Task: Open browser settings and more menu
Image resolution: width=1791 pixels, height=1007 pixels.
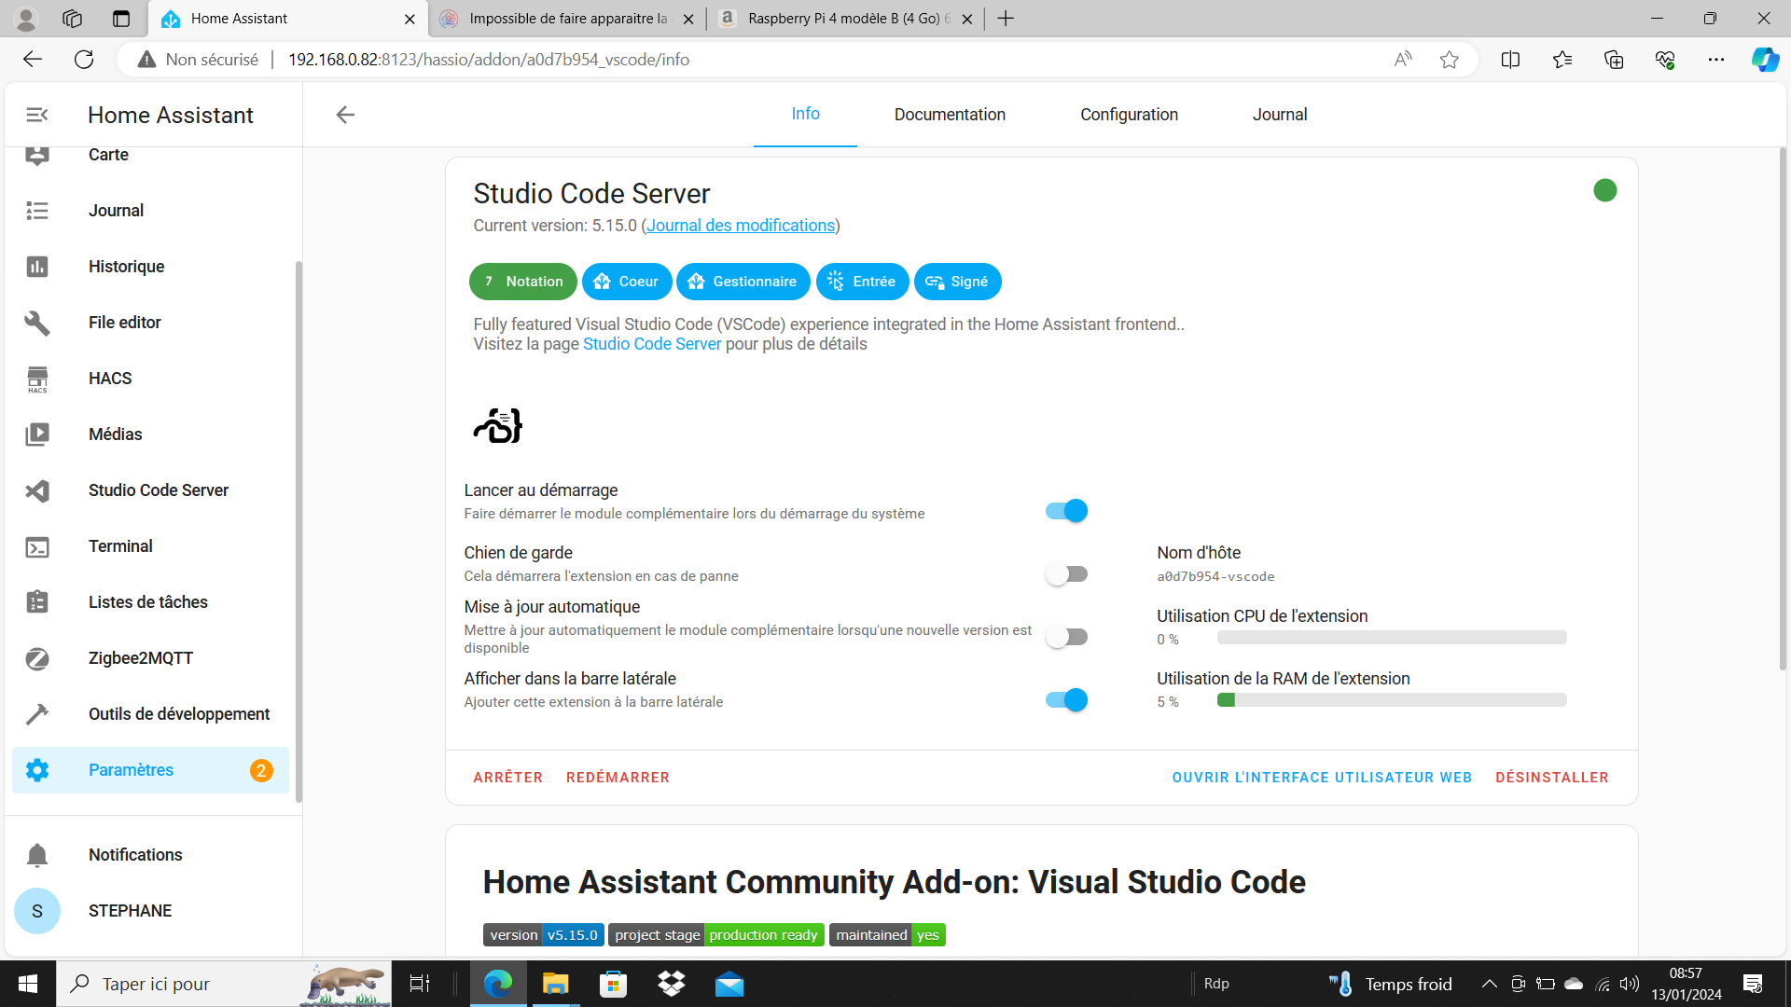Action: point(1716,60)
